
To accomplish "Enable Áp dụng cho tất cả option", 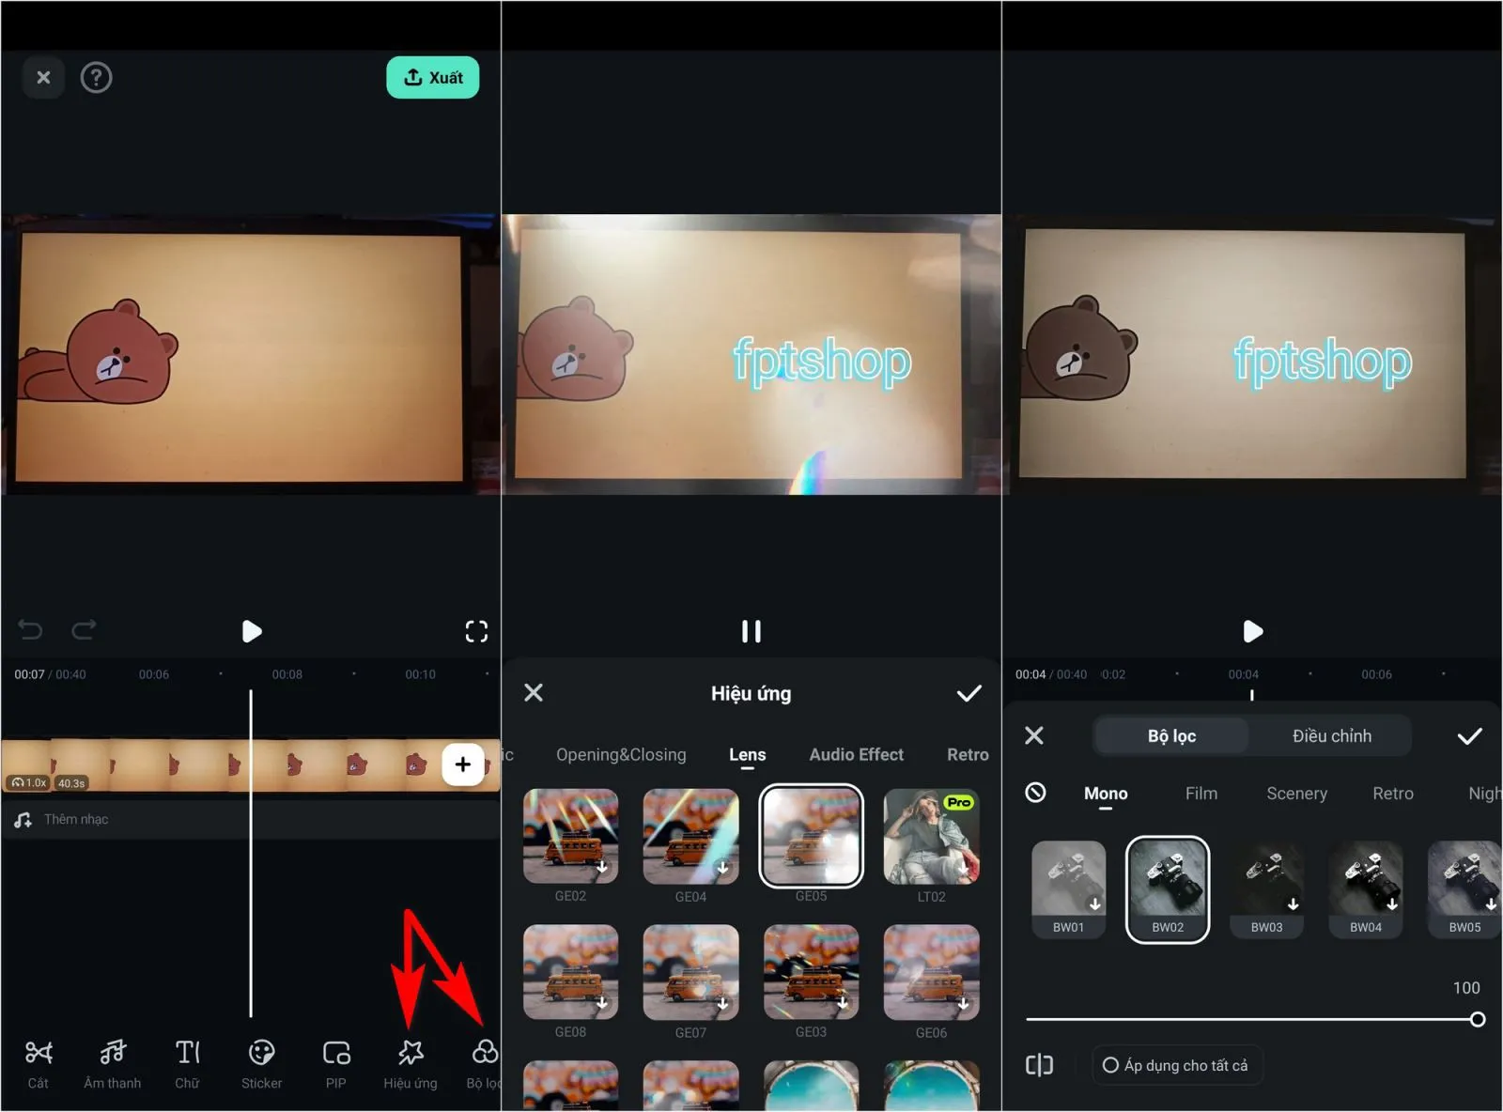I will [1176, 1065].
